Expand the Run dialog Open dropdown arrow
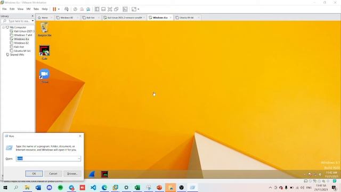The height and width of the screenshot is (192, 341). pos(79,159)
